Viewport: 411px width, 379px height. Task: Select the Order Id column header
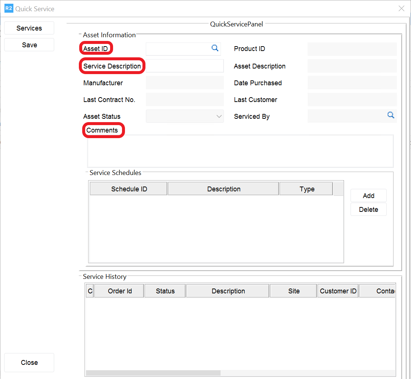119,291
